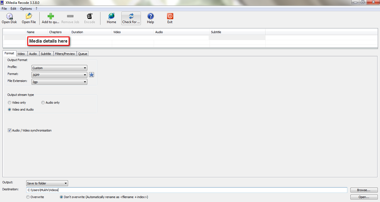Switch to the Filters/Preview tab
380x202 pixels.
(x=65, y=54)
